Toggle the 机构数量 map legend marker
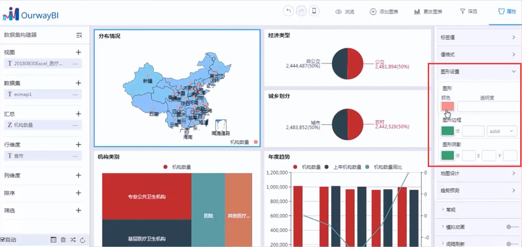 click(x=255, y=142)
